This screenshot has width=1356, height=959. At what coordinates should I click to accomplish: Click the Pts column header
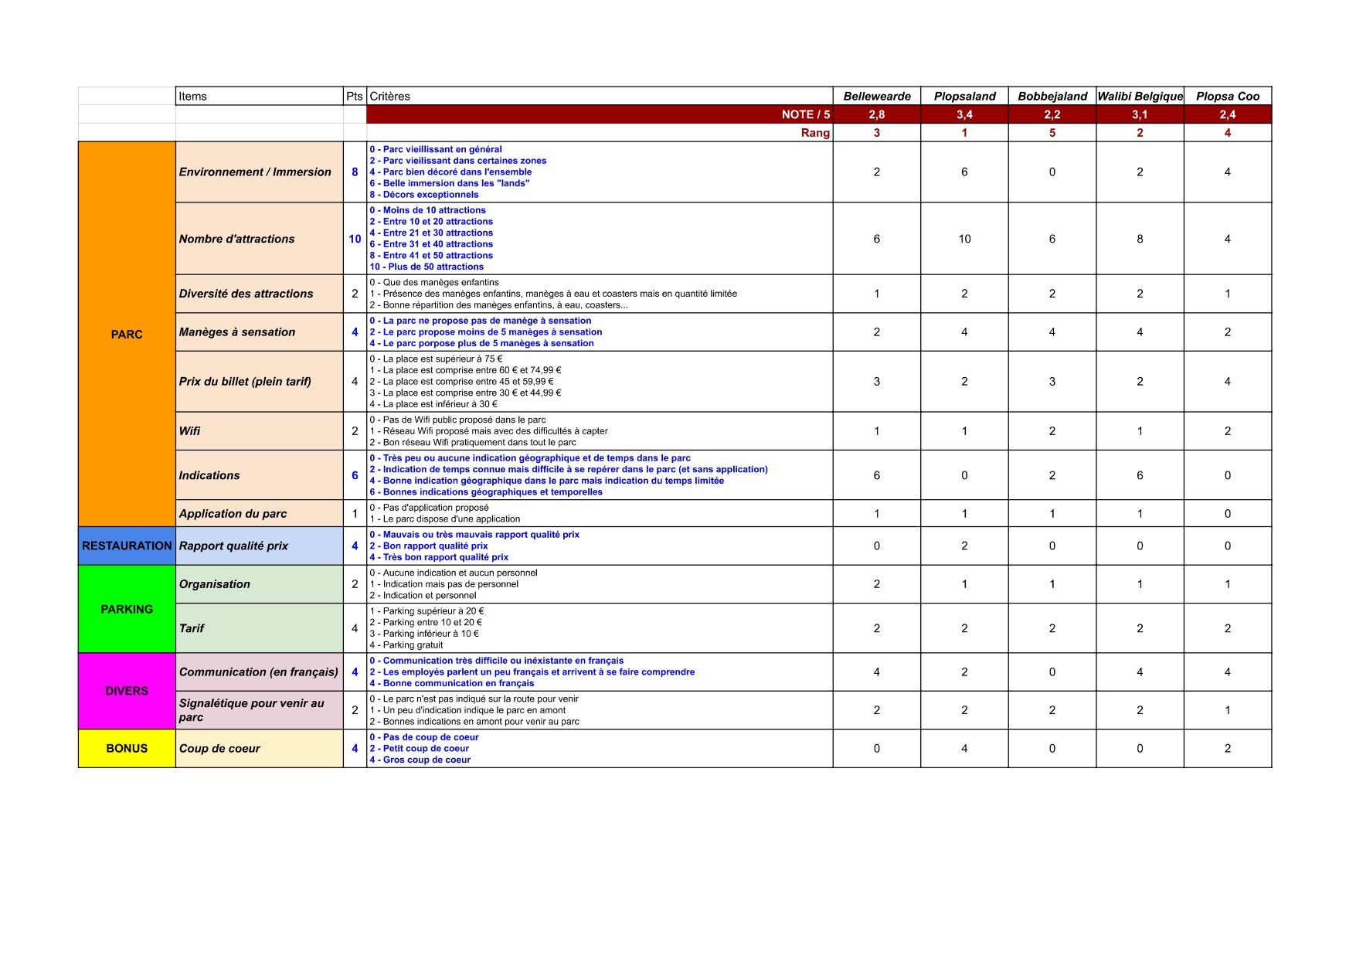coord(355,97)
